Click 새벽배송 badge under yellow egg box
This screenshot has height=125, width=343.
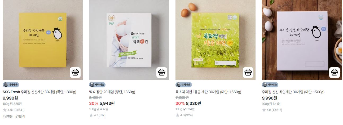(11, 85)
